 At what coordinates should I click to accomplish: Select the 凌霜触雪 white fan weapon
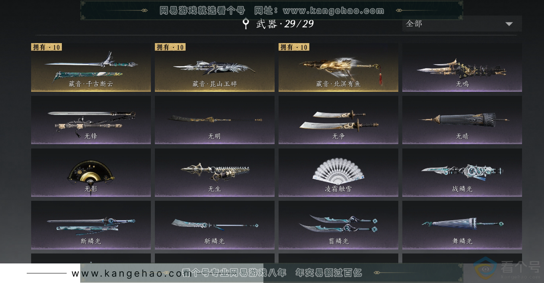[x=338, y=172]
